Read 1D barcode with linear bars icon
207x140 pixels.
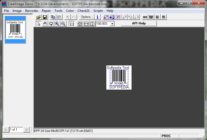click(x=145, y=17)
